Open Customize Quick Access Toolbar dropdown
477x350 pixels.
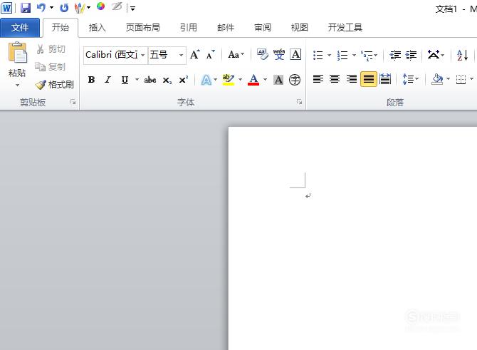(x=132, y=9)
